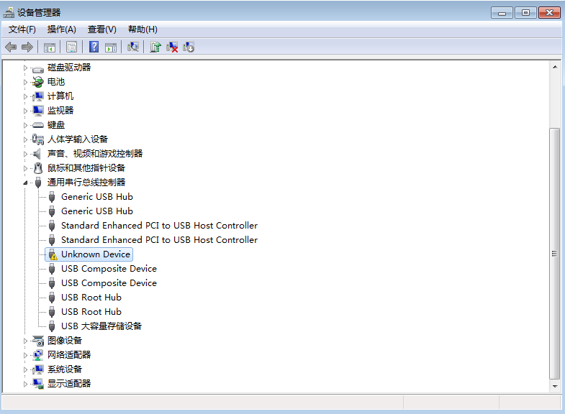Click the 网络适配器 network adapter icon
This screenshot has width=565, height=414.
tap(38, 355)
